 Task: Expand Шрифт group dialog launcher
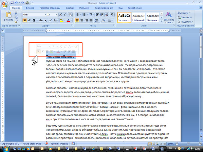(71, 25)
